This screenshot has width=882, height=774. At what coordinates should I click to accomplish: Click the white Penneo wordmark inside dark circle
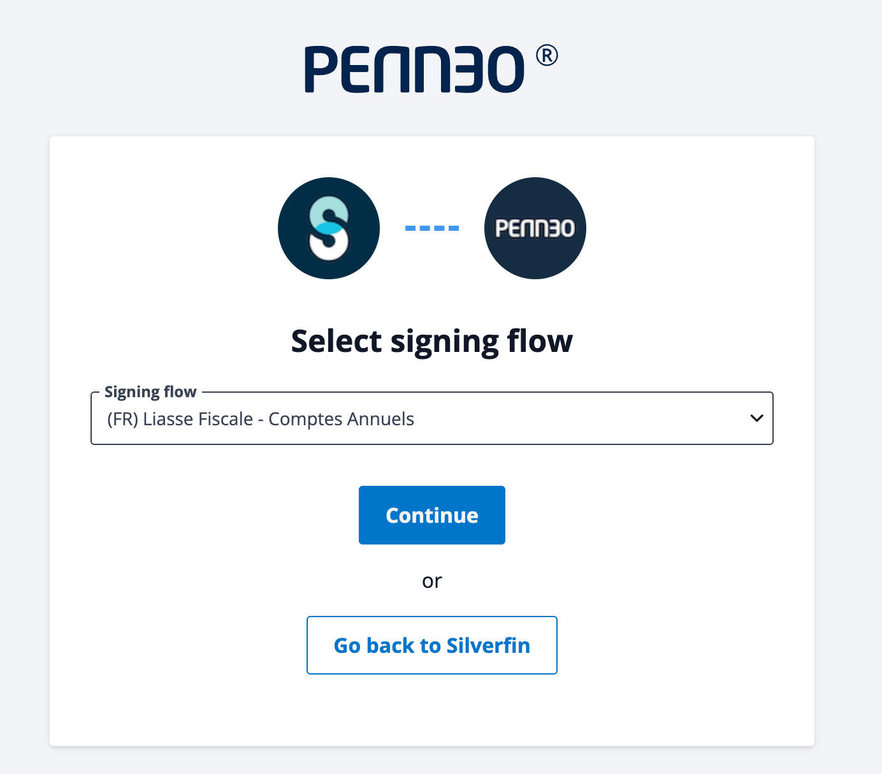(535, 228)
